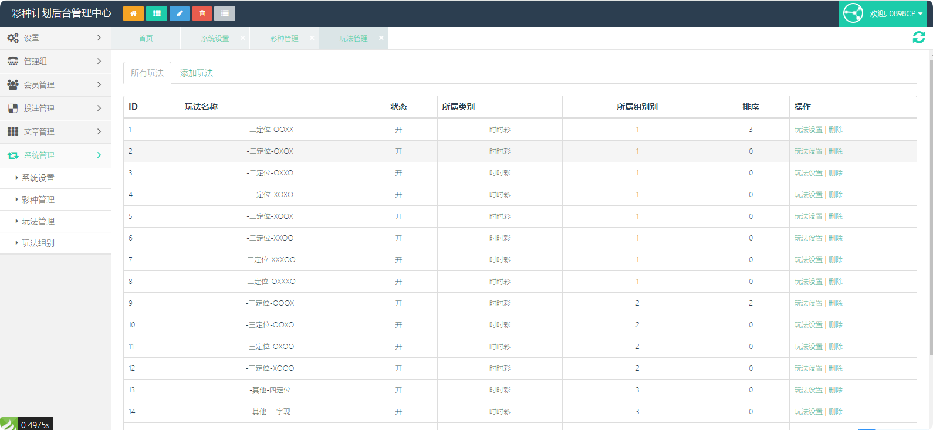Open 玩法组别 in the sidebar
Viewport: 933px width, 430px height.
38,243
